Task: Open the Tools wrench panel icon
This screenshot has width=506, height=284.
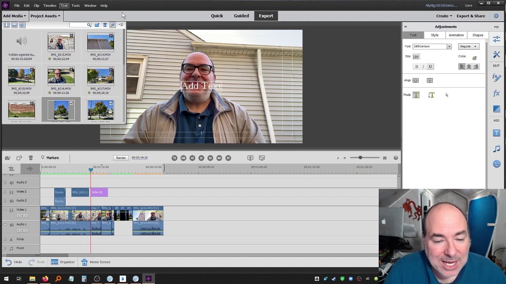Action: tap(497, 54)
